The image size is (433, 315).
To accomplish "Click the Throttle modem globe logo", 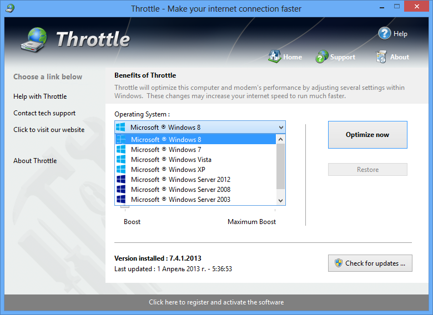I will [34, 40].
